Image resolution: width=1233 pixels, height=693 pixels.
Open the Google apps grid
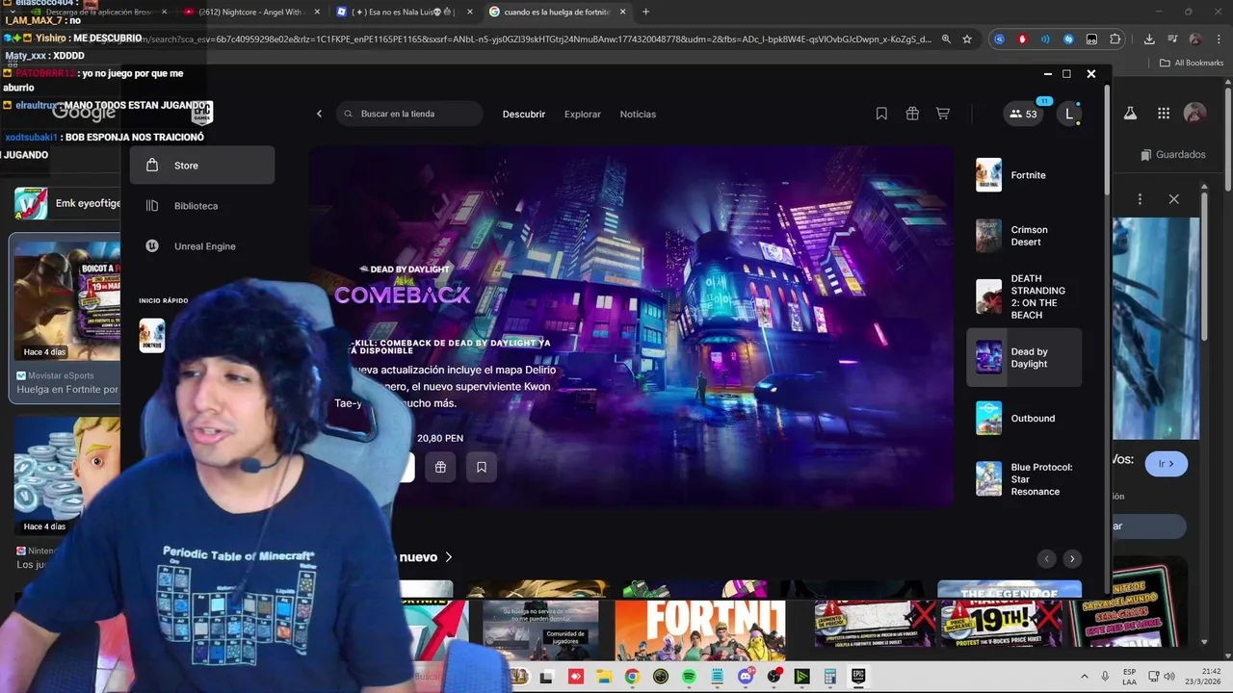(x=1164, y=113)
